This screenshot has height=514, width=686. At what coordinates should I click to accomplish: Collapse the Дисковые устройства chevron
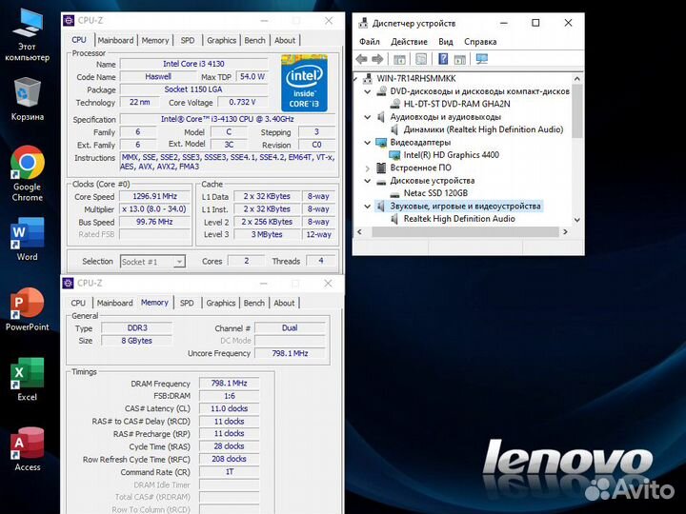click(x=368, y=181)
